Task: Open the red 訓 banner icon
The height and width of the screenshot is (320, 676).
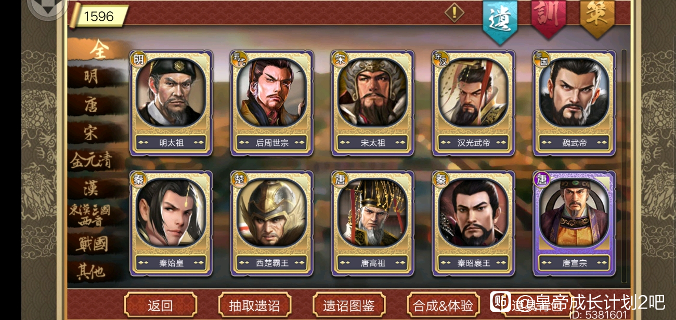Action: (x=549, y=17)
